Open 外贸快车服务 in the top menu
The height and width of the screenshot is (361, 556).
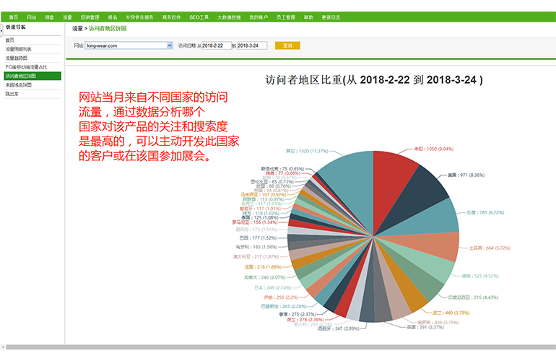tap(139, 16)
